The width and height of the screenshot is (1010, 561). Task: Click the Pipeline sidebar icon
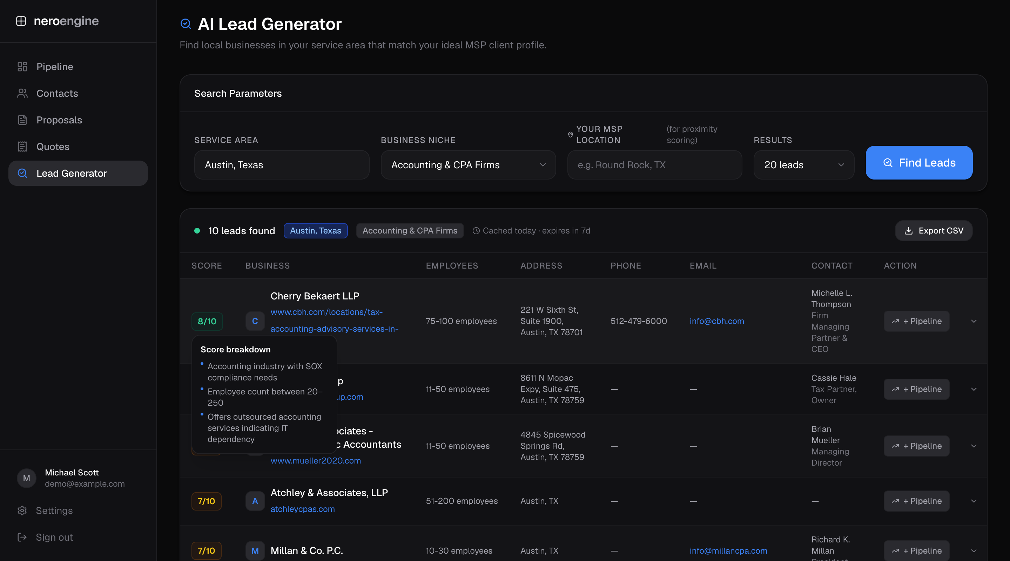pos(22,67)
